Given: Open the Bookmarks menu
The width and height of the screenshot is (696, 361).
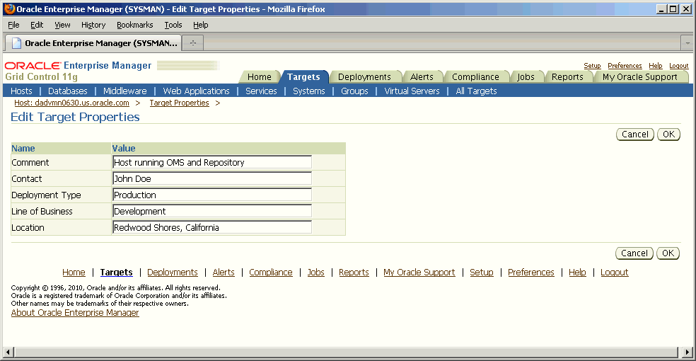Looking at the screenshot, I should point(134,25).
